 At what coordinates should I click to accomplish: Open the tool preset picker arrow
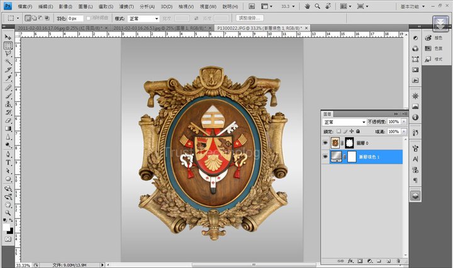click(18, 18)
